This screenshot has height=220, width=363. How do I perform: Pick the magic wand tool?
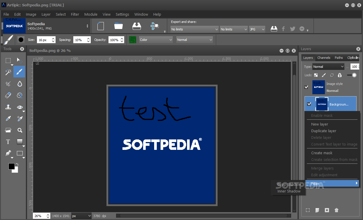tap(8, 72)
